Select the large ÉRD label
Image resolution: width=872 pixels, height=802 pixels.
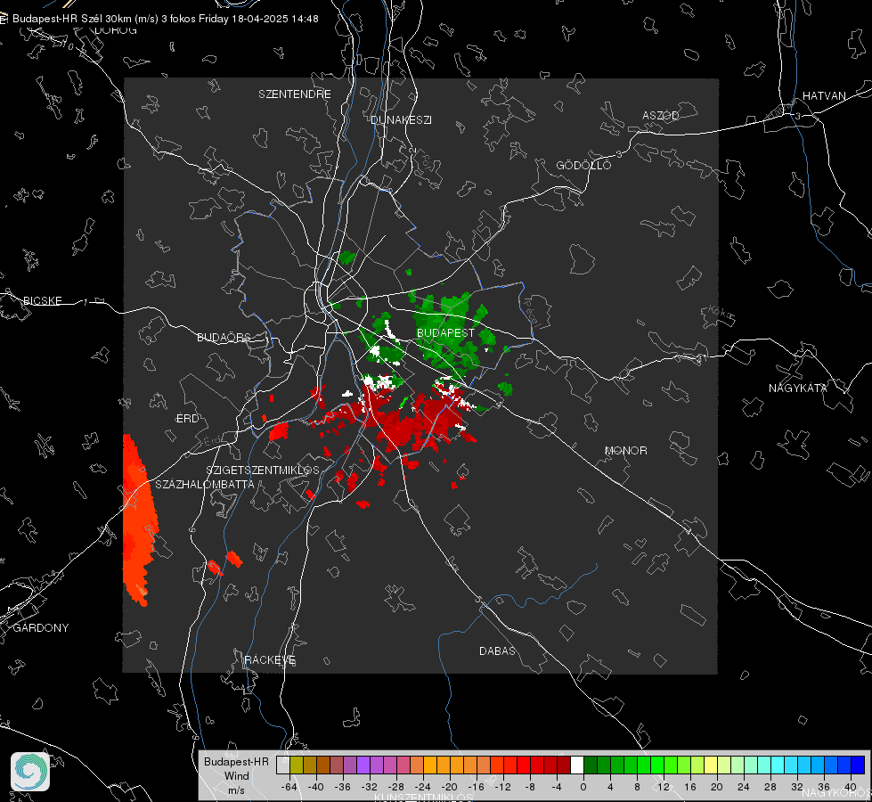tap(187, 419)
